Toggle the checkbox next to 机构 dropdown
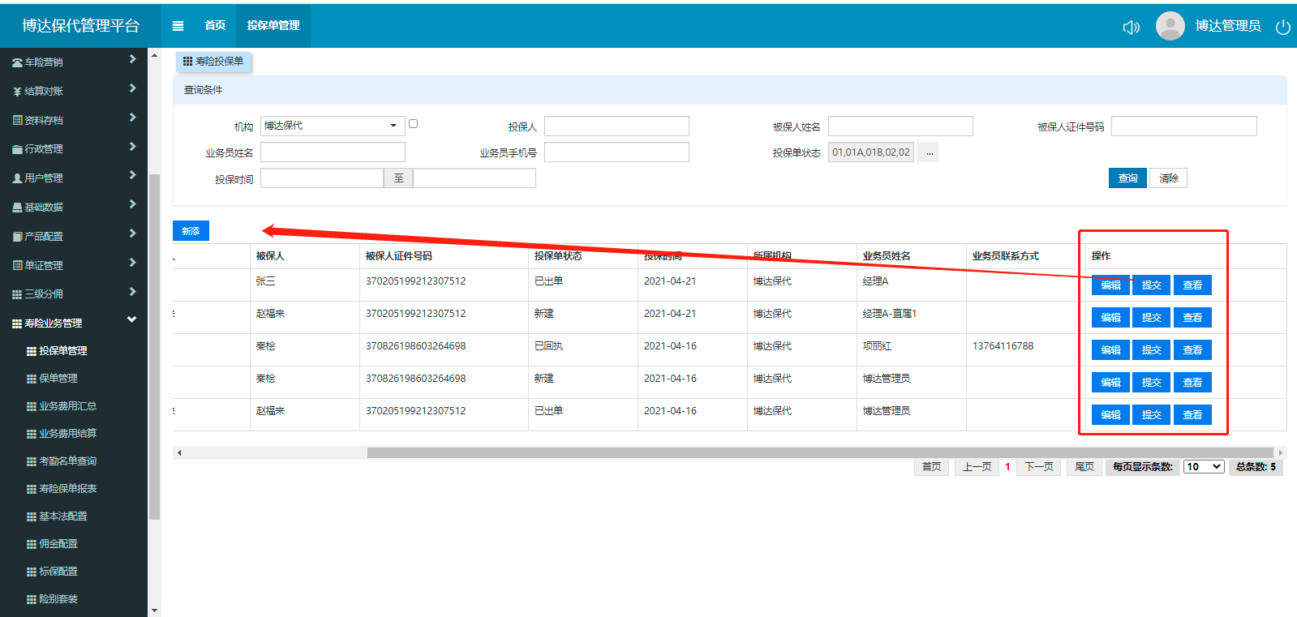This screenshot has width=1297, height=617. point(413,124)
